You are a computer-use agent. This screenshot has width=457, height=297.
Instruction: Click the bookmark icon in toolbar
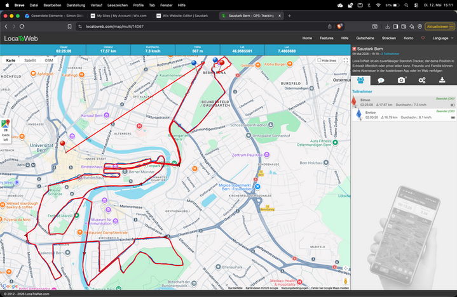click(69, 27)
